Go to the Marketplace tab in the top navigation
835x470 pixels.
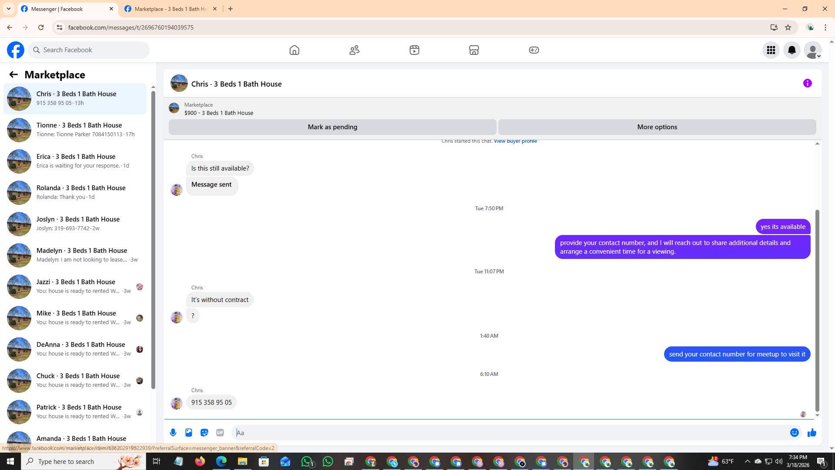[474, 50]
